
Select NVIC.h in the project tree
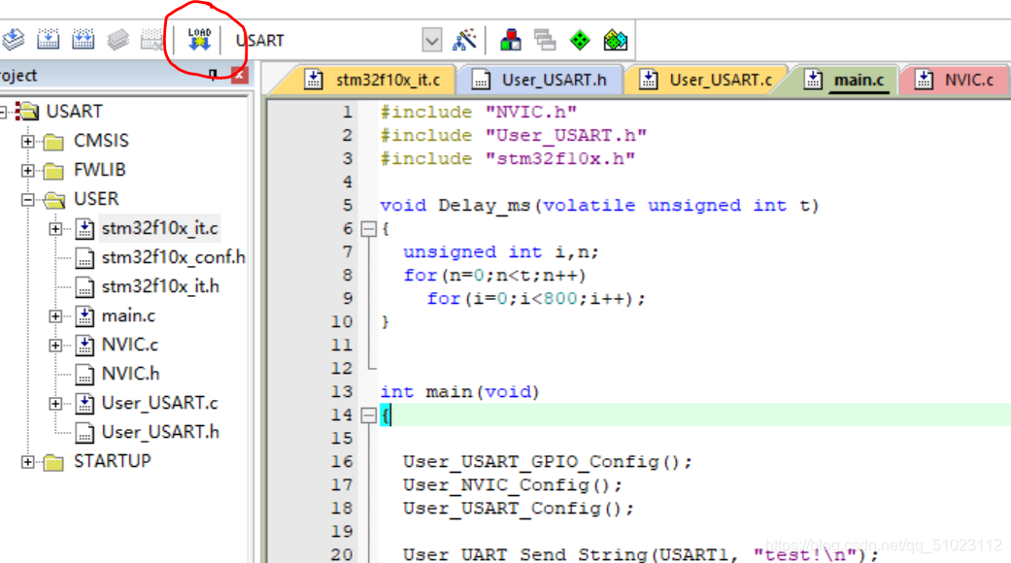pyautogui.click(x=130, y=374)
